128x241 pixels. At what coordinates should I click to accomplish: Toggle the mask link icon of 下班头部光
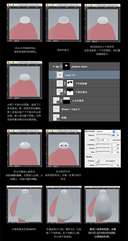point(65,92)
